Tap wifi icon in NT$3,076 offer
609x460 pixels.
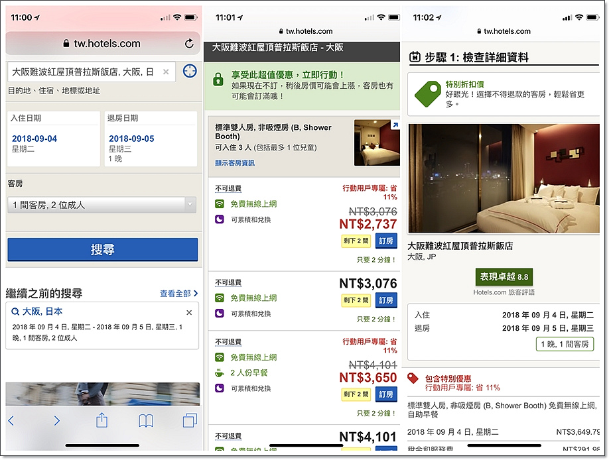[220, 298]
